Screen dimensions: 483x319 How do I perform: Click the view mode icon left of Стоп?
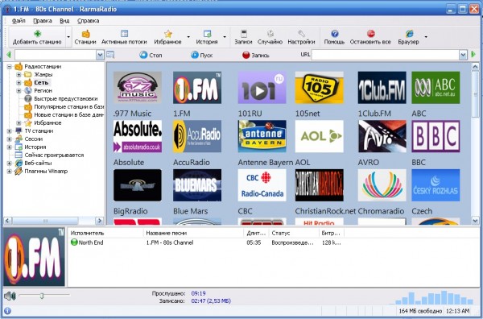[110, 55]
